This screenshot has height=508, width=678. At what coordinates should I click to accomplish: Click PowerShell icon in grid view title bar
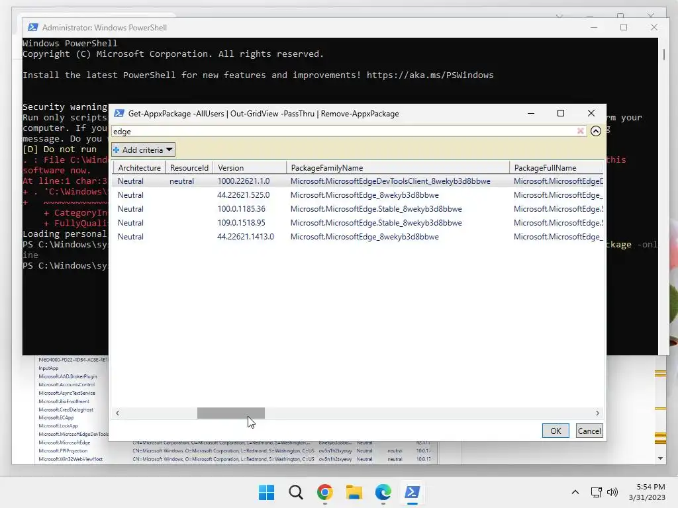(119, 114)
